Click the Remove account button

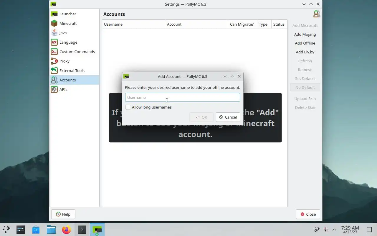pyautogui.click(x=305, y=70)
